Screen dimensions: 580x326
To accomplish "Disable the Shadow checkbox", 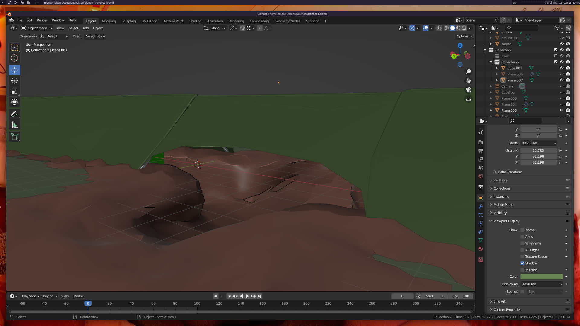I will [x=522, y=263].
